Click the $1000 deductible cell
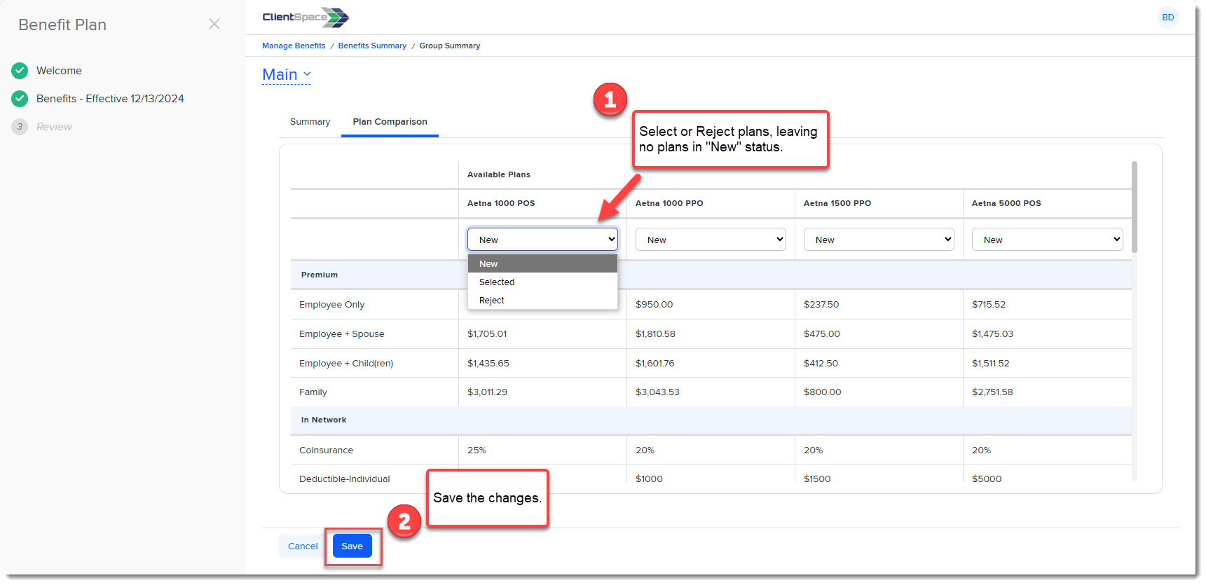This screenshot has height=585, width=1206. pyautogui.click(x=649, y=479)
